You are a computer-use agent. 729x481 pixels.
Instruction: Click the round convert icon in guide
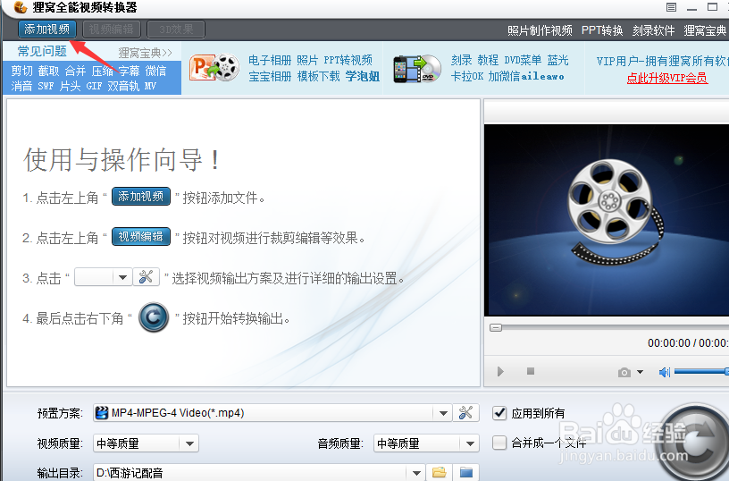point(154,317)
